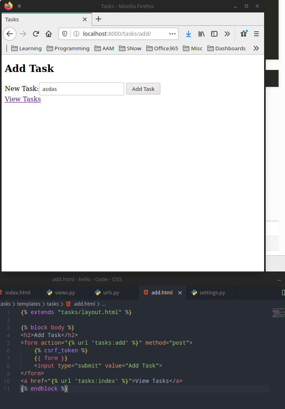285x409 pixels.
Task: Click add.html in the breadcrumb path
Action: tap(84, 304)
